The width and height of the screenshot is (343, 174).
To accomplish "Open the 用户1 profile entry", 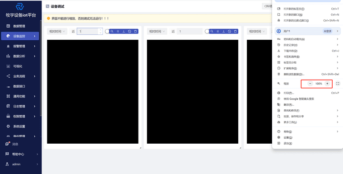I will (x=307, y=31).
